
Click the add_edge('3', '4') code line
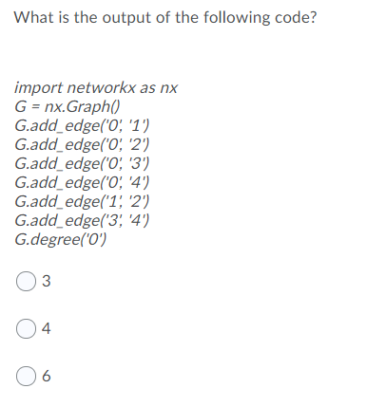tap(82, 221)
